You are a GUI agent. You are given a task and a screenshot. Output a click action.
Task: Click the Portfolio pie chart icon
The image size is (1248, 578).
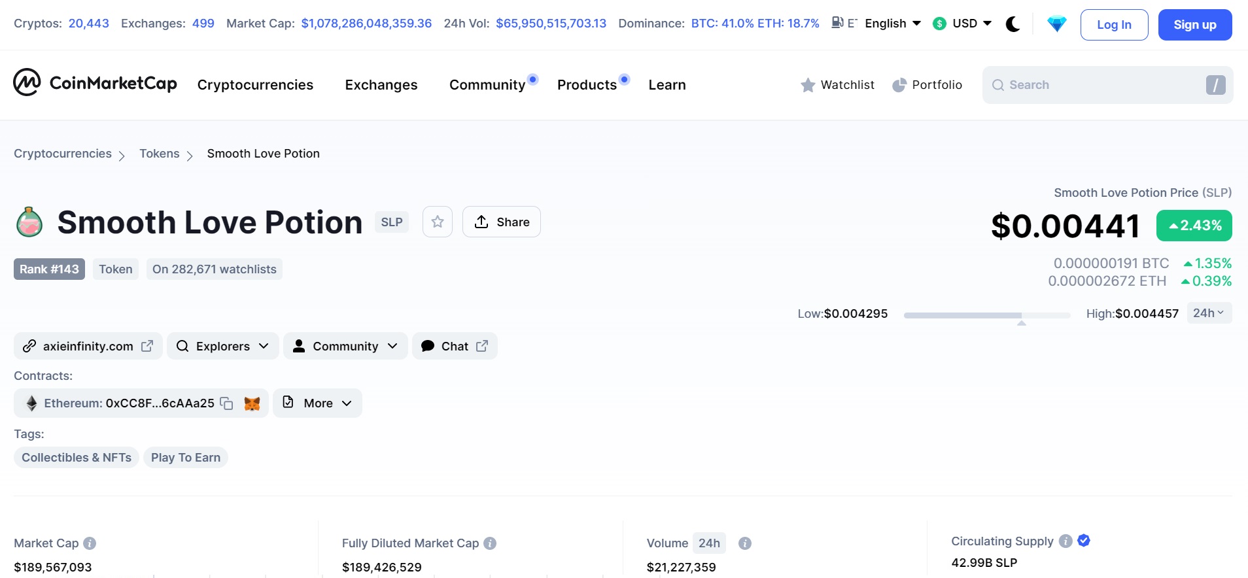tap(899, 85)
